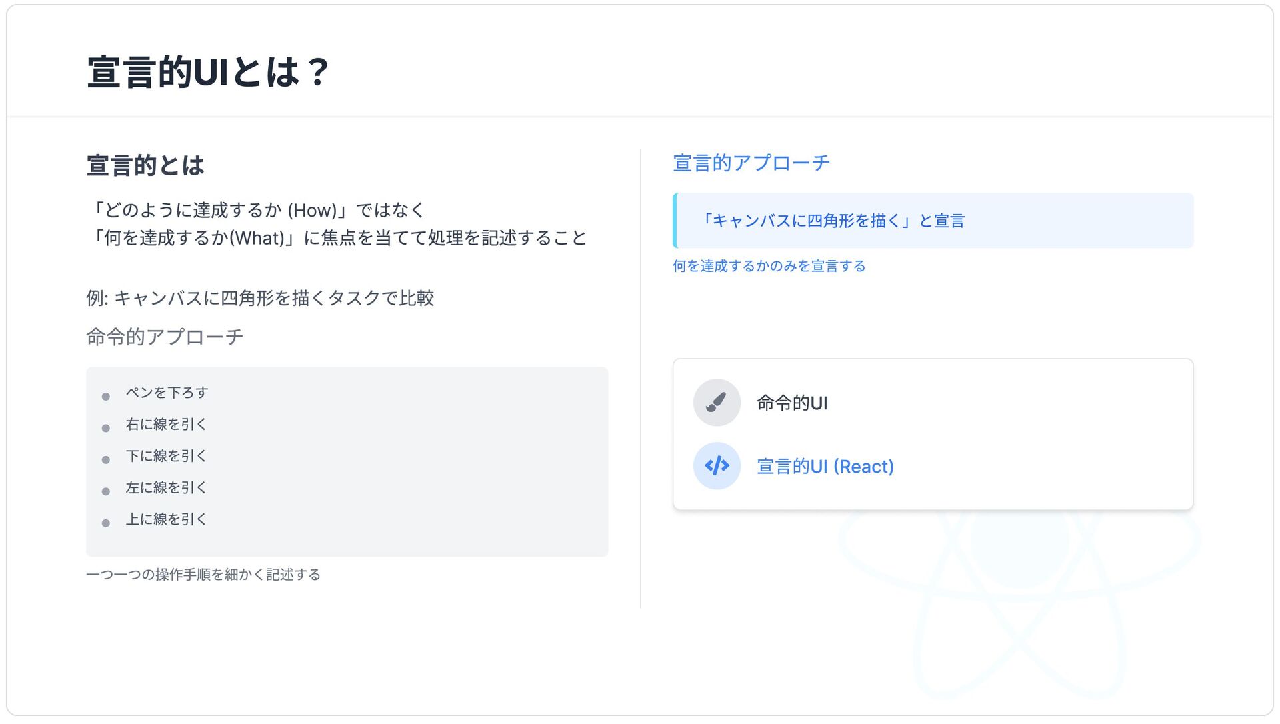This screenshot has height=724, width=1280.
Task: Click the 何を達成するかのみを宣言する caption
Action: click(x=769, y=266)
